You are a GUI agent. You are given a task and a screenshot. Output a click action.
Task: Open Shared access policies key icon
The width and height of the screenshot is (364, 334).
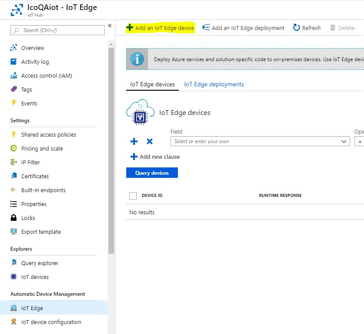pyautogui.click(x=13, y=134)
